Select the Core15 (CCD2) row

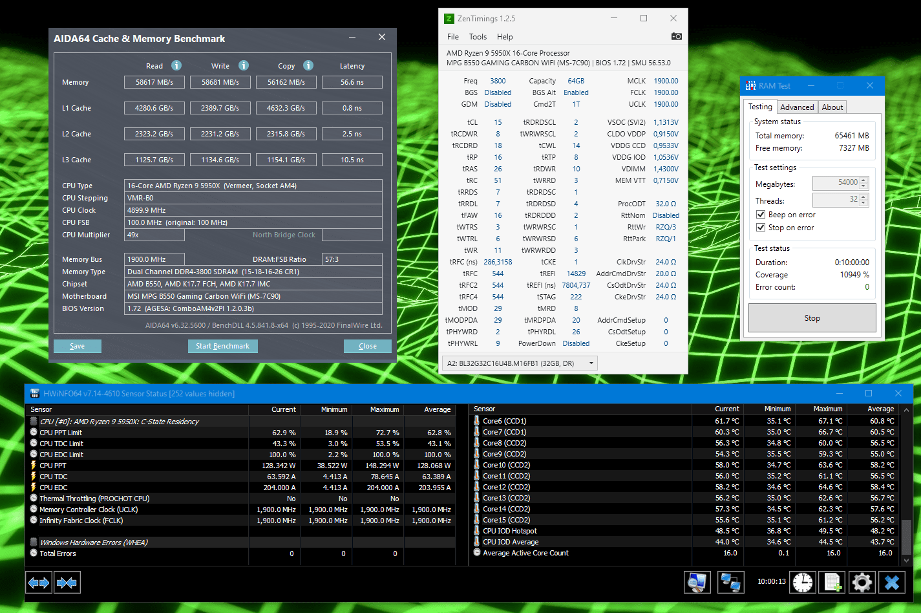click(684, 520)
